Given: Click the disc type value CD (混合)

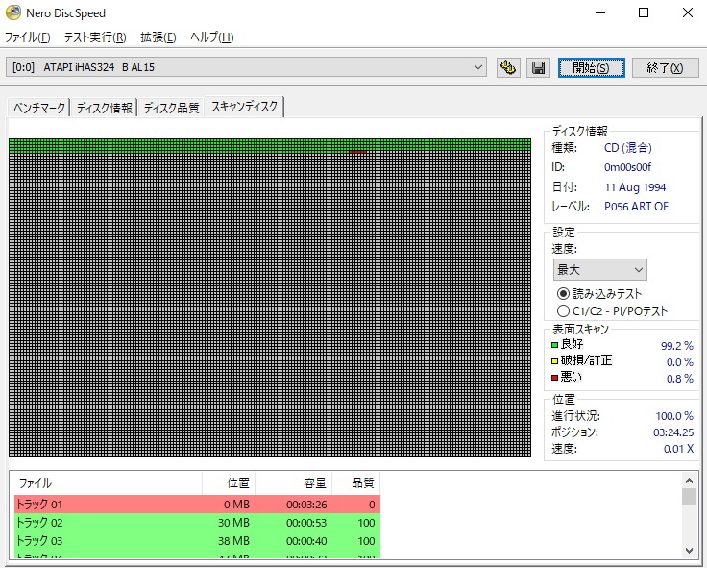Looking at the screenshot, I should click(627, 148).
